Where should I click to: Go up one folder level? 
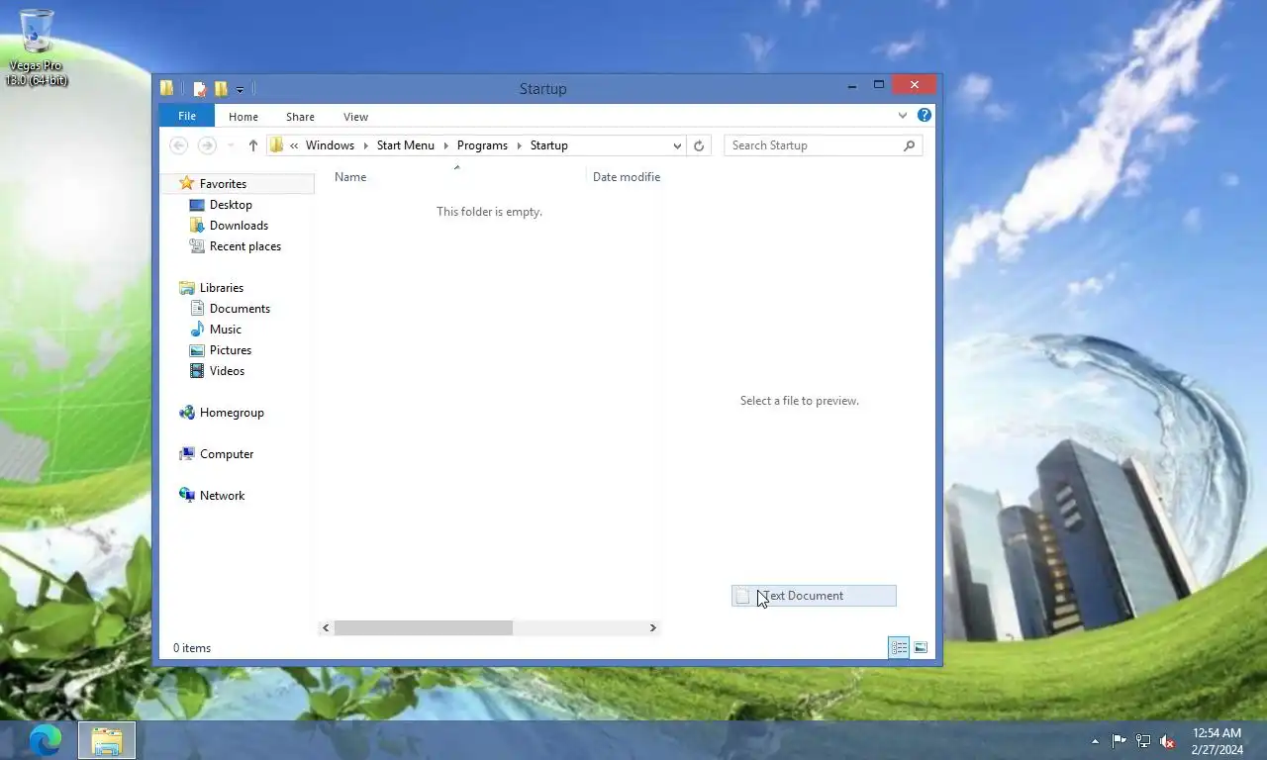coord(252,145)
